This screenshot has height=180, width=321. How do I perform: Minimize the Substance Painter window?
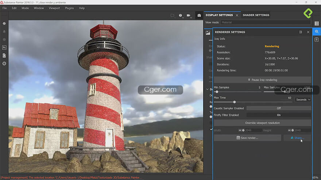[x=296, y=2]
